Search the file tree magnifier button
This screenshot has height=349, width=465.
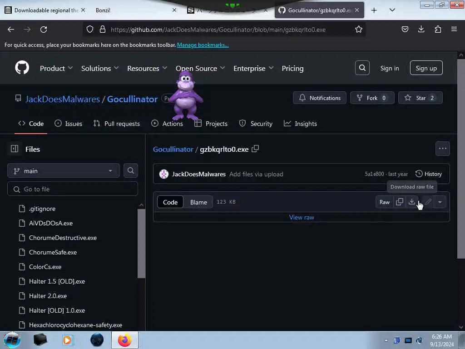click(x=130, y=170)
